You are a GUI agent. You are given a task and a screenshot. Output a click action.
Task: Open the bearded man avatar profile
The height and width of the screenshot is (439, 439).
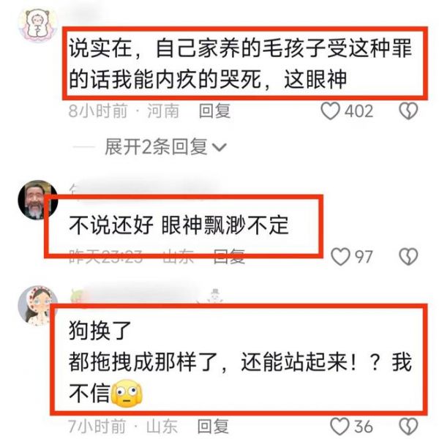pos(37,200)
